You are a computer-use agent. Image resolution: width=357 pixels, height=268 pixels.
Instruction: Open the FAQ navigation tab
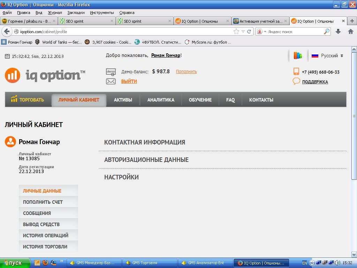[230, 100]
